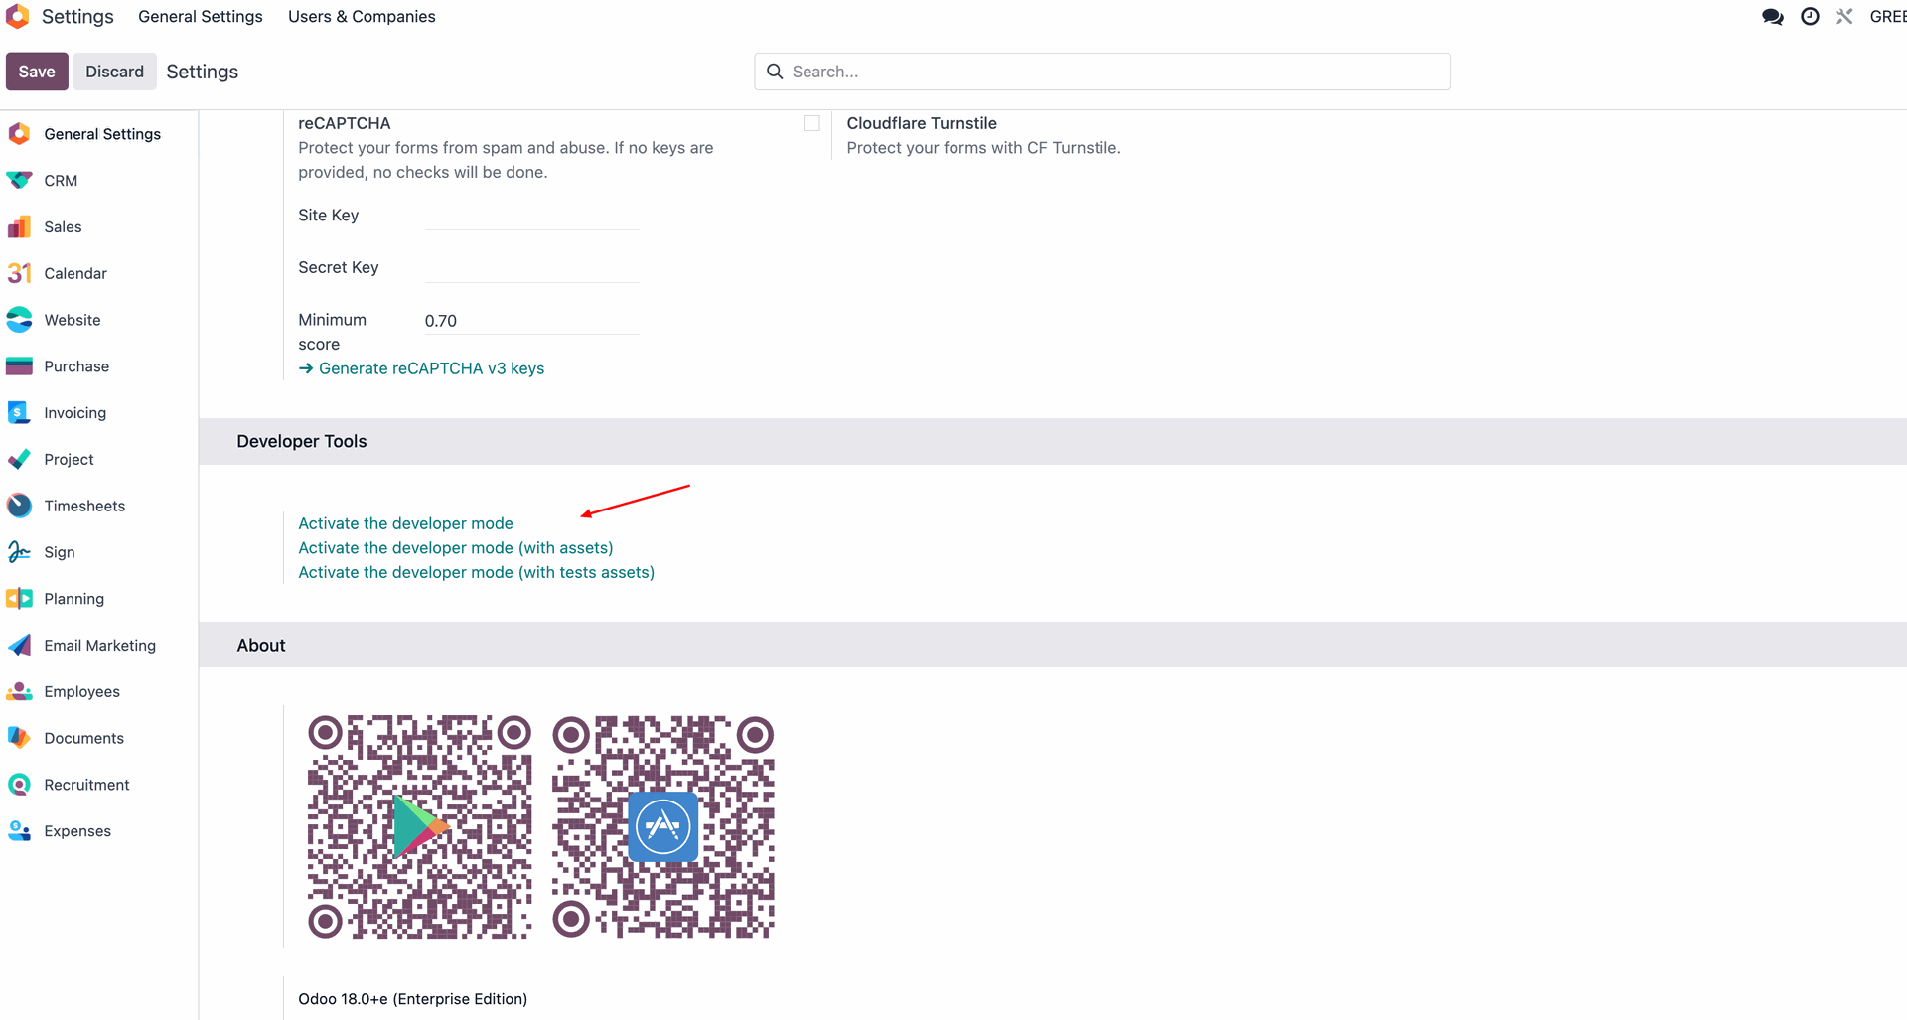
Task: Select the Website sidebar icon
Action: pyautogui.click(x=19, y=320)
